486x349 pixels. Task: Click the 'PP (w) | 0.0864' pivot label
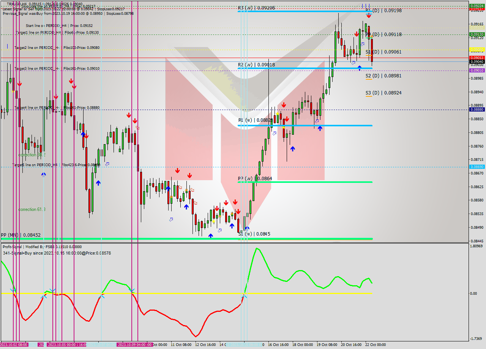[255, 178]
